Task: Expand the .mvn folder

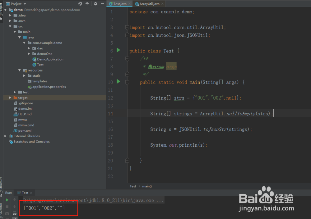Action: (10, 21)
